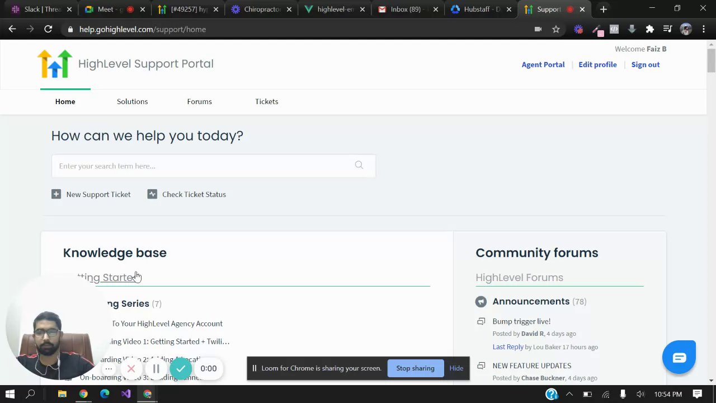Image resolution: width=716 pixels, height=403 pixels.
Task: Click Check Ticket Status link
Action: (194, 194)
